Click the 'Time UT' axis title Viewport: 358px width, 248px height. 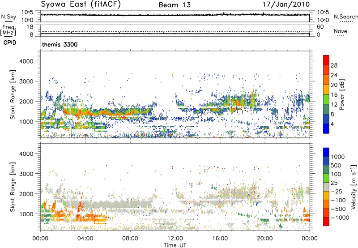point(175,245)
